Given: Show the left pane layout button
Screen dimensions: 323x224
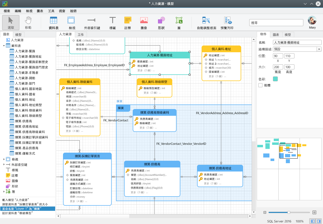Looking at the screenshot, I should coord(313,221).
